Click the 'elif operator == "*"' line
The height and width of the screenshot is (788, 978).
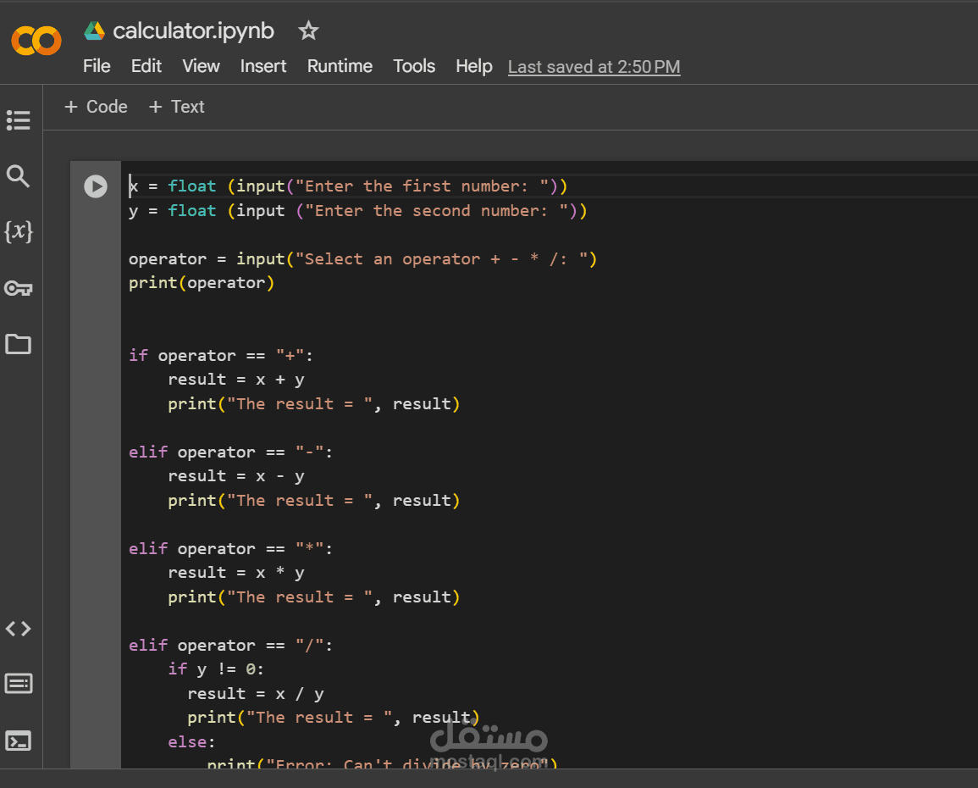tap(231, 548)
